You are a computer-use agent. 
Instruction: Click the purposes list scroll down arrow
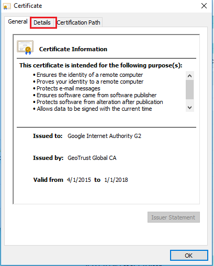pyautogui.click(x=190, y=108)
